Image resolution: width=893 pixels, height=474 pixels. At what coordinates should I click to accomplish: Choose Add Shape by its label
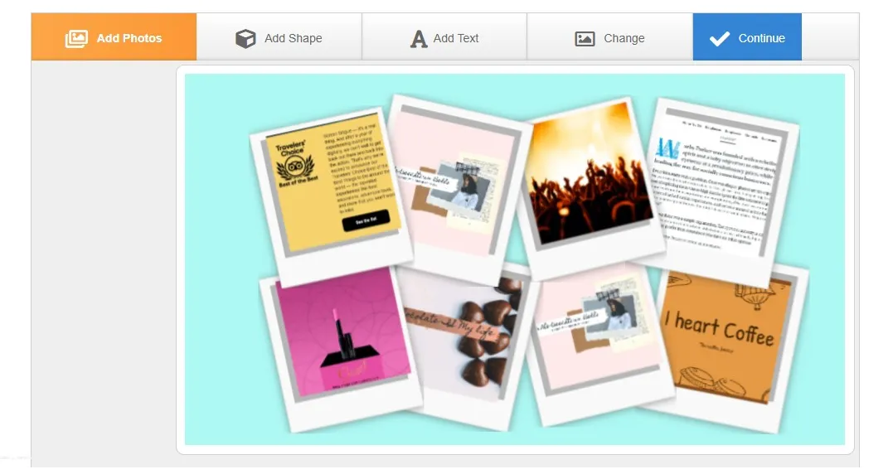tap(294, 38)
